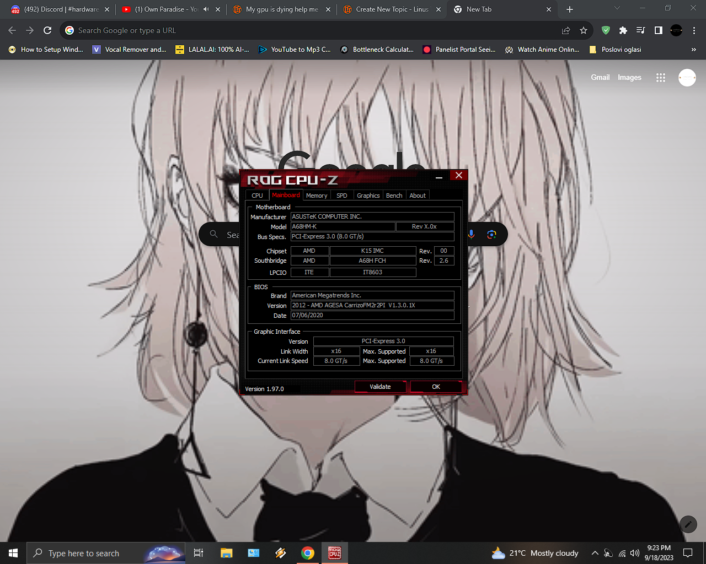Open the Graphics tab in CPU-Z
706x564 pixels.
click(x=368, y=196)
